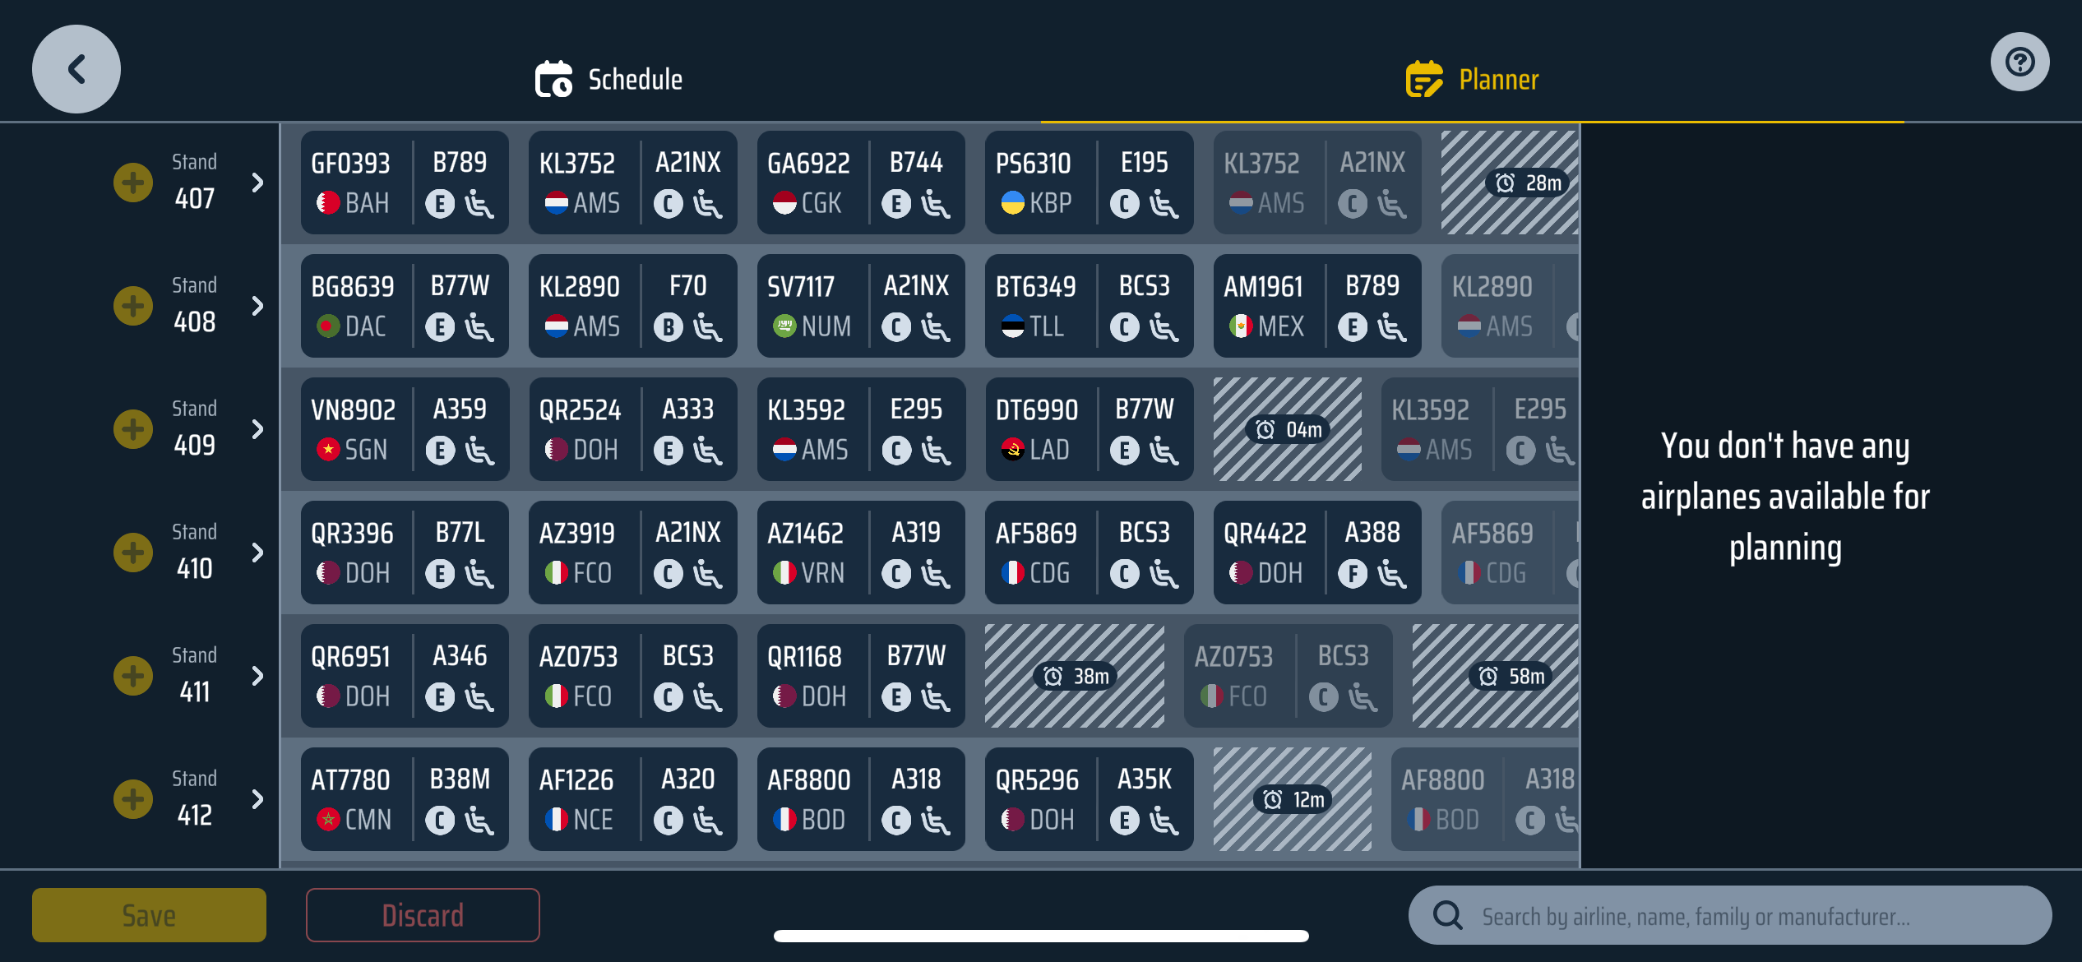Image resolution: width=2082 pixels, height=962 pixels.
Task: Select flight GF0393 to BAH card
Action: [405, 183]
